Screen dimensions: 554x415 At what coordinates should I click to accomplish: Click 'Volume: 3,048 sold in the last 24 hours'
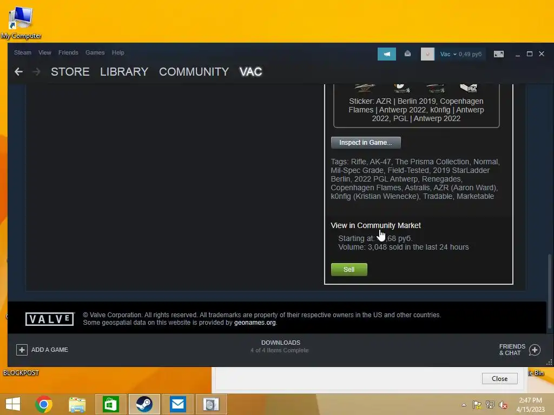tap(404, 247)
